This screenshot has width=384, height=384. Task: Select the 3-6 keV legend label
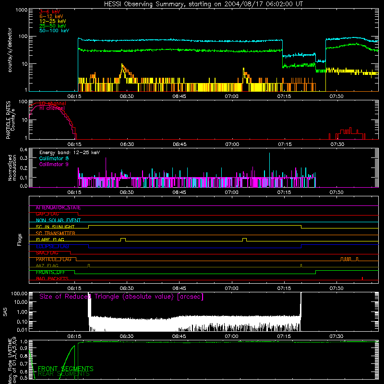[50, 12]
